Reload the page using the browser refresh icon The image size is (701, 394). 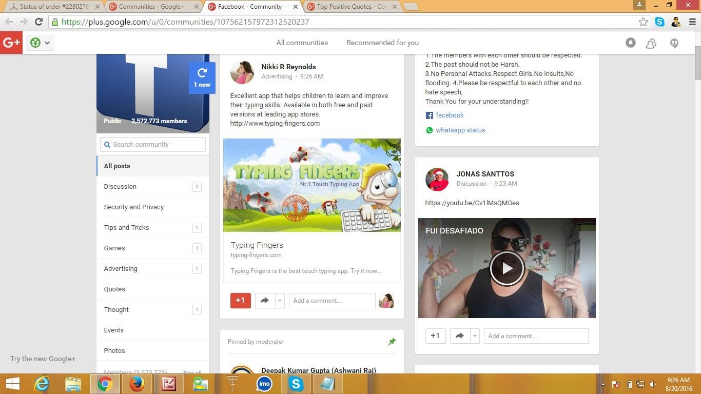[38, 22]
